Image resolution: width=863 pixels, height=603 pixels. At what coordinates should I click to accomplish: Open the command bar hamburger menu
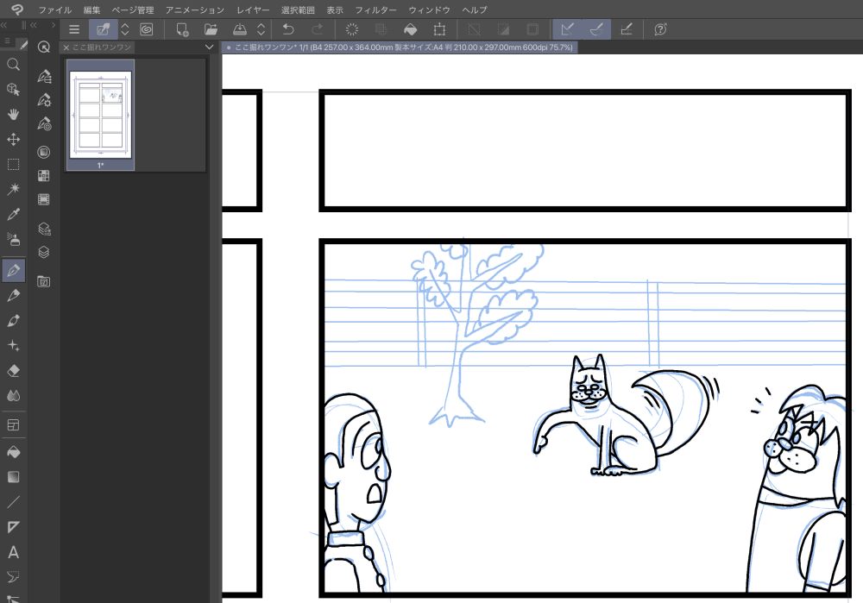click(74, 29)
